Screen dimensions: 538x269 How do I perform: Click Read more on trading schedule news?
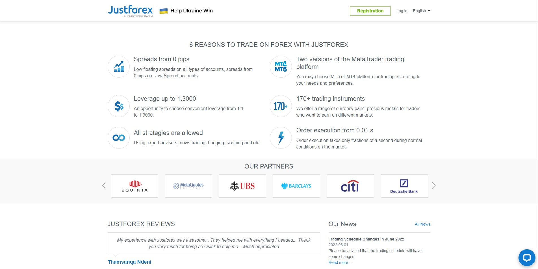point(340,263)
